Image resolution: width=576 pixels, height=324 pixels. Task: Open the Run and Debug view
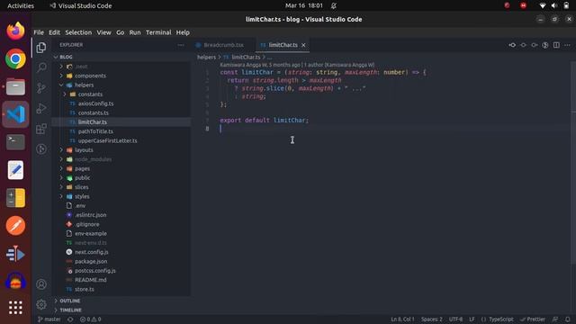pyautogui.click(x=41, y=108)
